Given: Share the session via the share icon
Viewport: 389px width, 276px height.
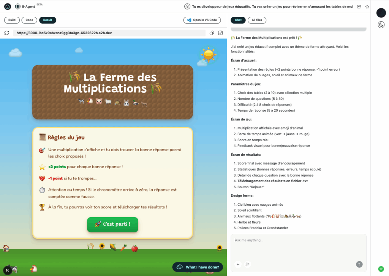Looking at the screenshot, I should pos(359,6).
